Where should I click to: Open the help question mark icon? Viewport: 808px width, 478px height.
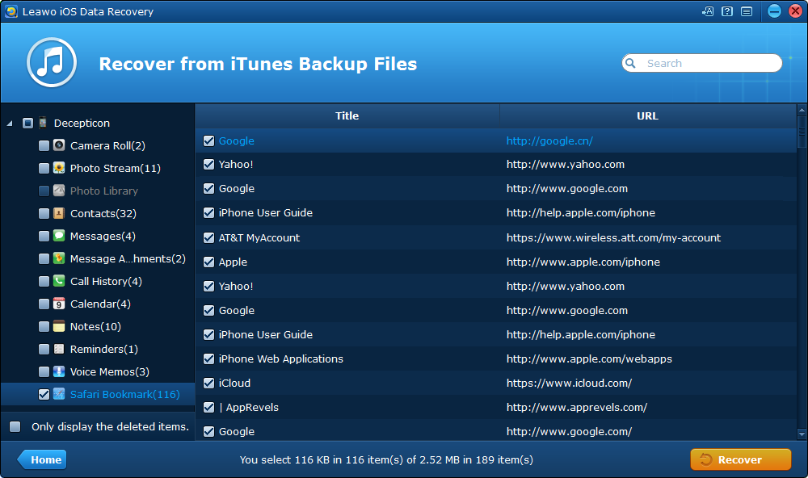point(727,11)
